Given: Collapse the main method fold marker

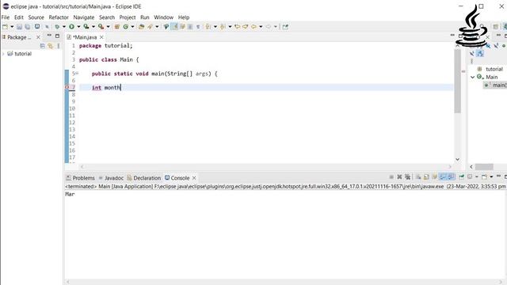Looking at the screenshot, I should (78, 74).
